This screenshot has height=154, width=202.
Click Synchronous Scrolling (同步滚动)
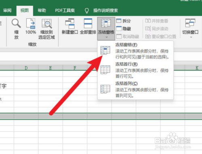coord(157,29)
